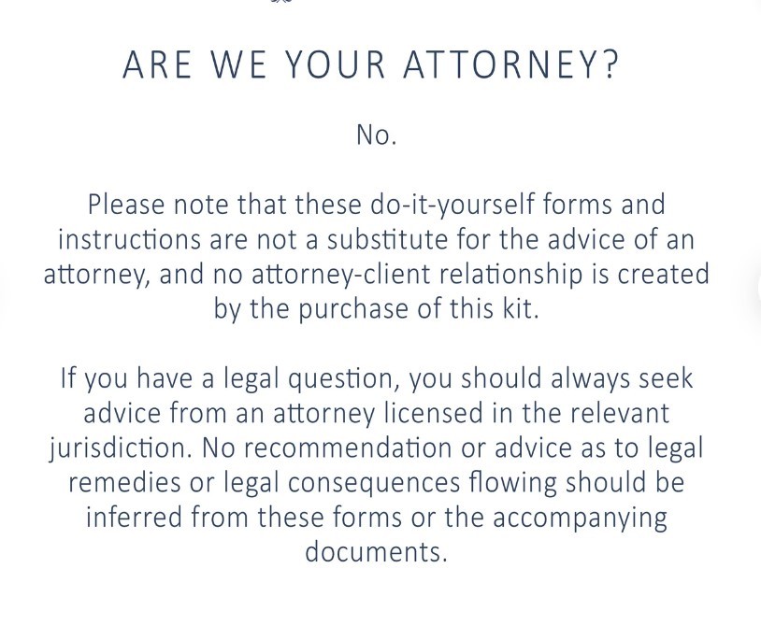
Task: Click the final word 'documents.'
Action: (376, 552)
